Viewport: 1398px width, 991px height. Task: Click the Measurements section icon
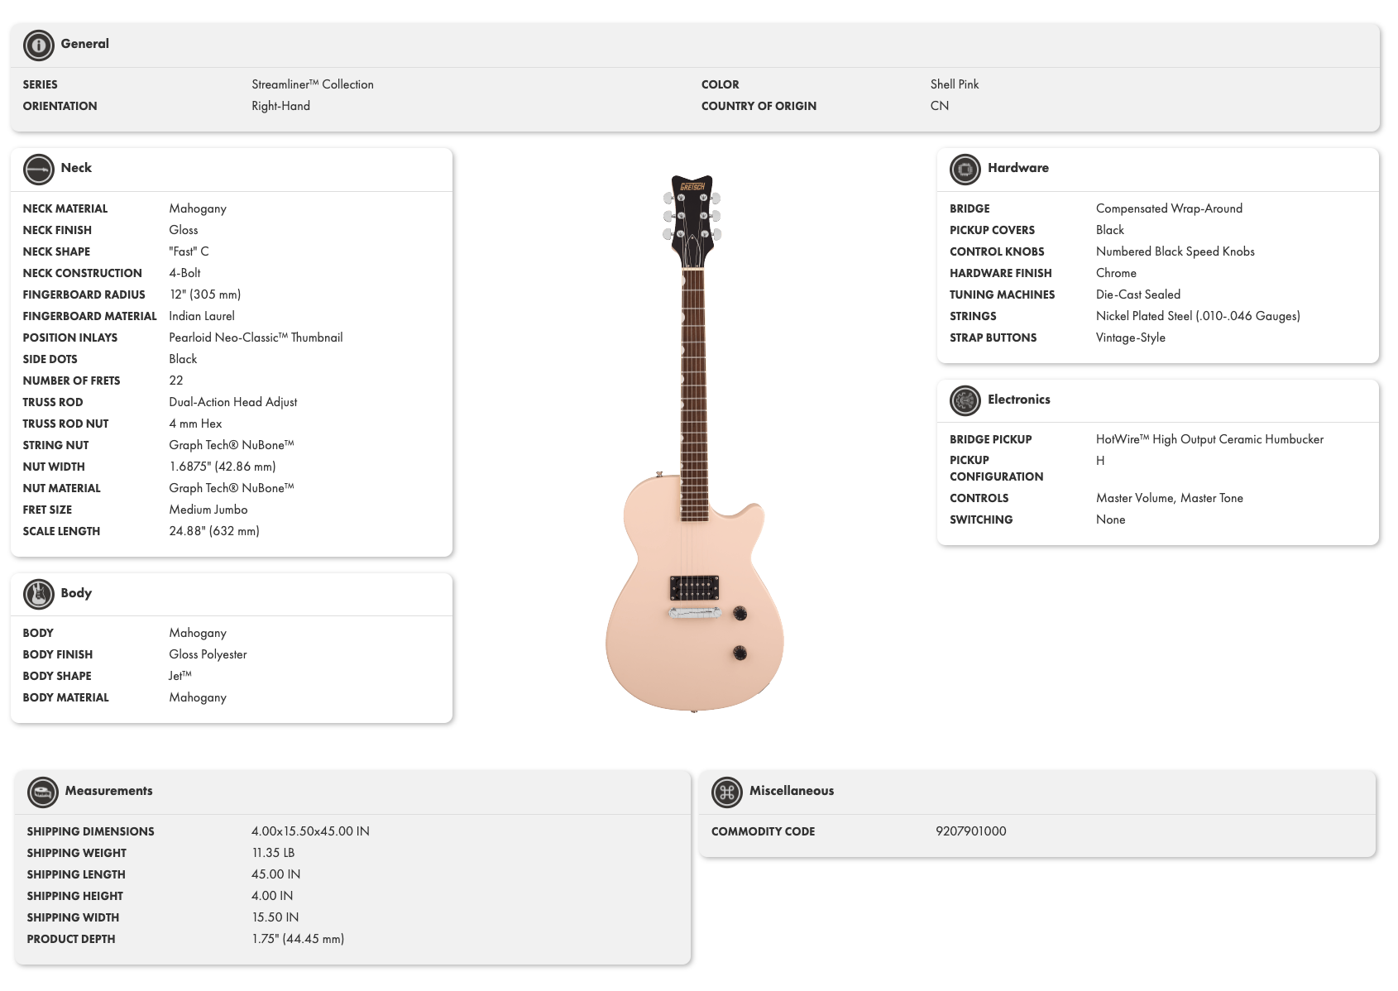coord(42,792)
